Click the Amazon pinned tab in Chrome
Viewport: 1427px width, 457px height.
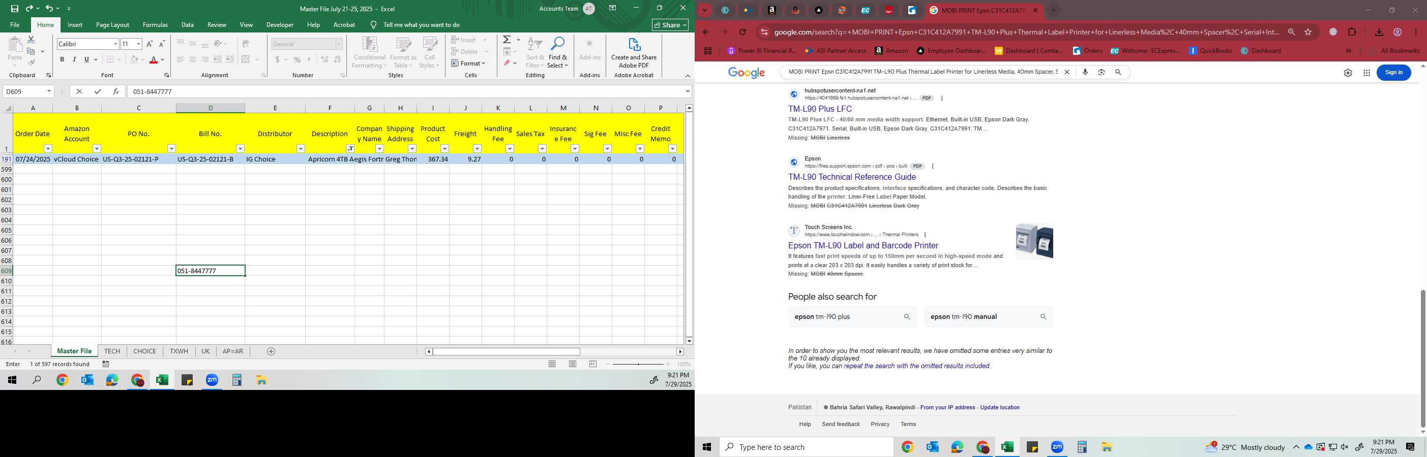coord(771,10)
